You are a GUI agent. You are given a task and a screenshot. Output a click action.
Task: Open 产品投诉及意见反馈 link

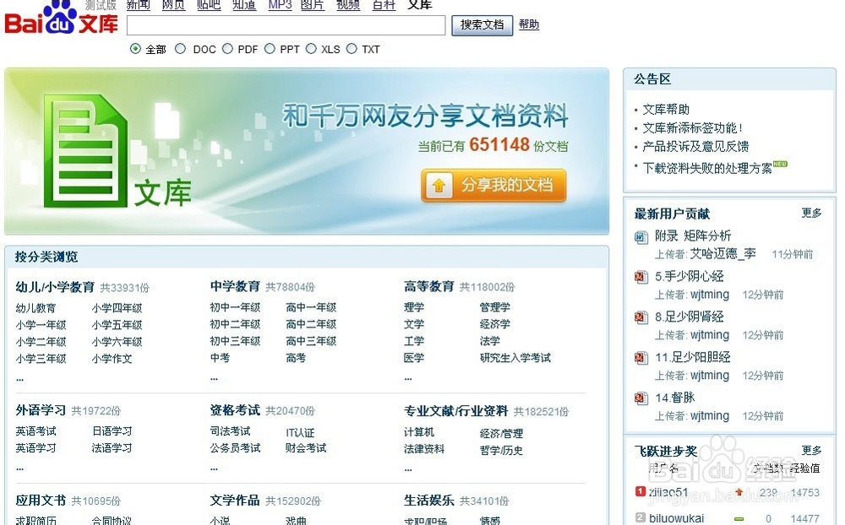pos(695,147)
